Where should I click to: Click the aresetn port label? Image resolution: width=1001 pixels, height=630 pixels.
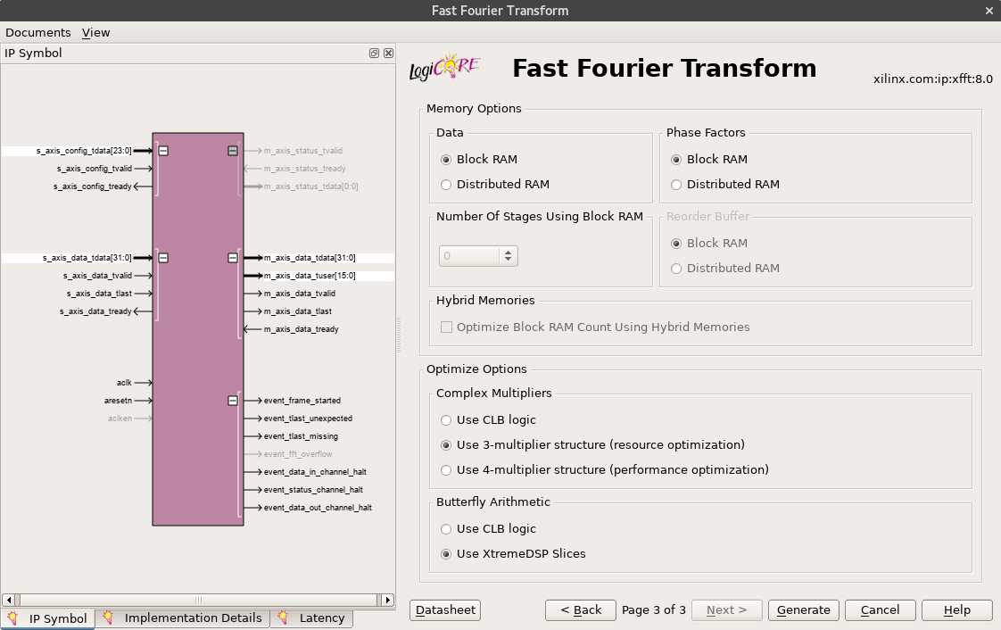[x=118, y=401]
